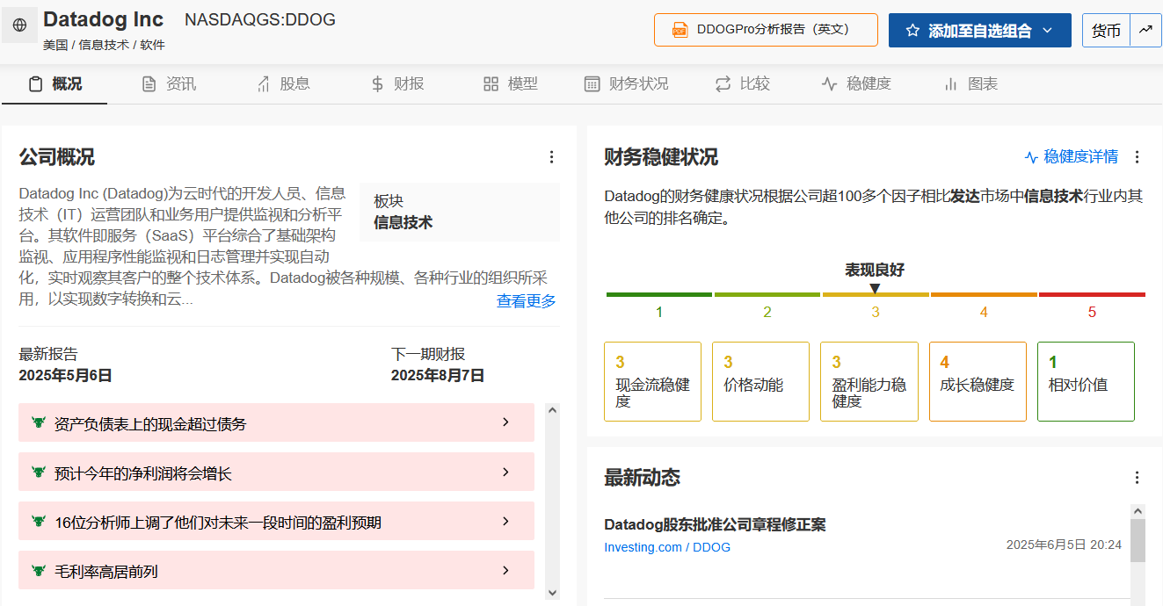Click bull icon on 毛利率高居前列 row
Image resolution: width=1163 pixels, height=606 pixels.
coord(39,570)
